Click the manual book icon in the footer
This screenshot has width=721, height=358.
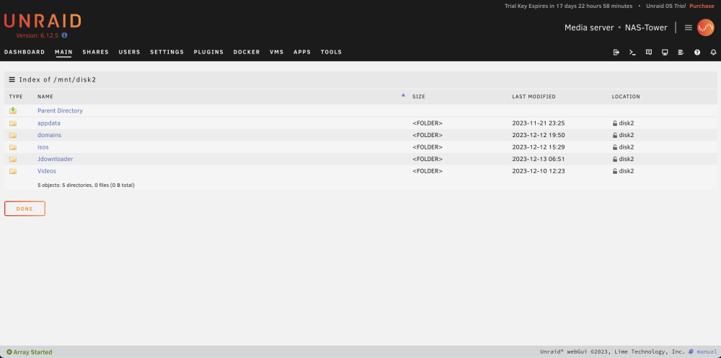[691, 352]
